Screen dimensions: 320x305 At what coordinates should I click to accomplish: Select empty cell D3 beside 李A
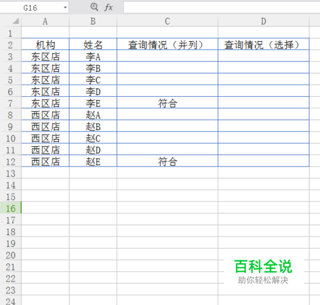pos(264,56)
